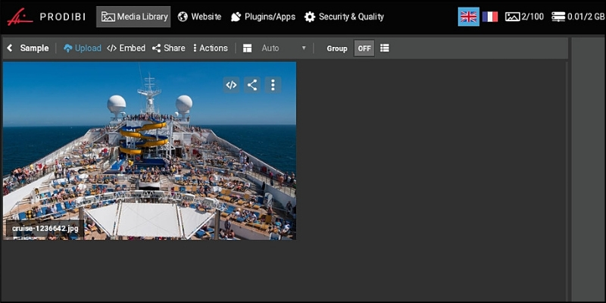Open Security & Quality settings

344,17
